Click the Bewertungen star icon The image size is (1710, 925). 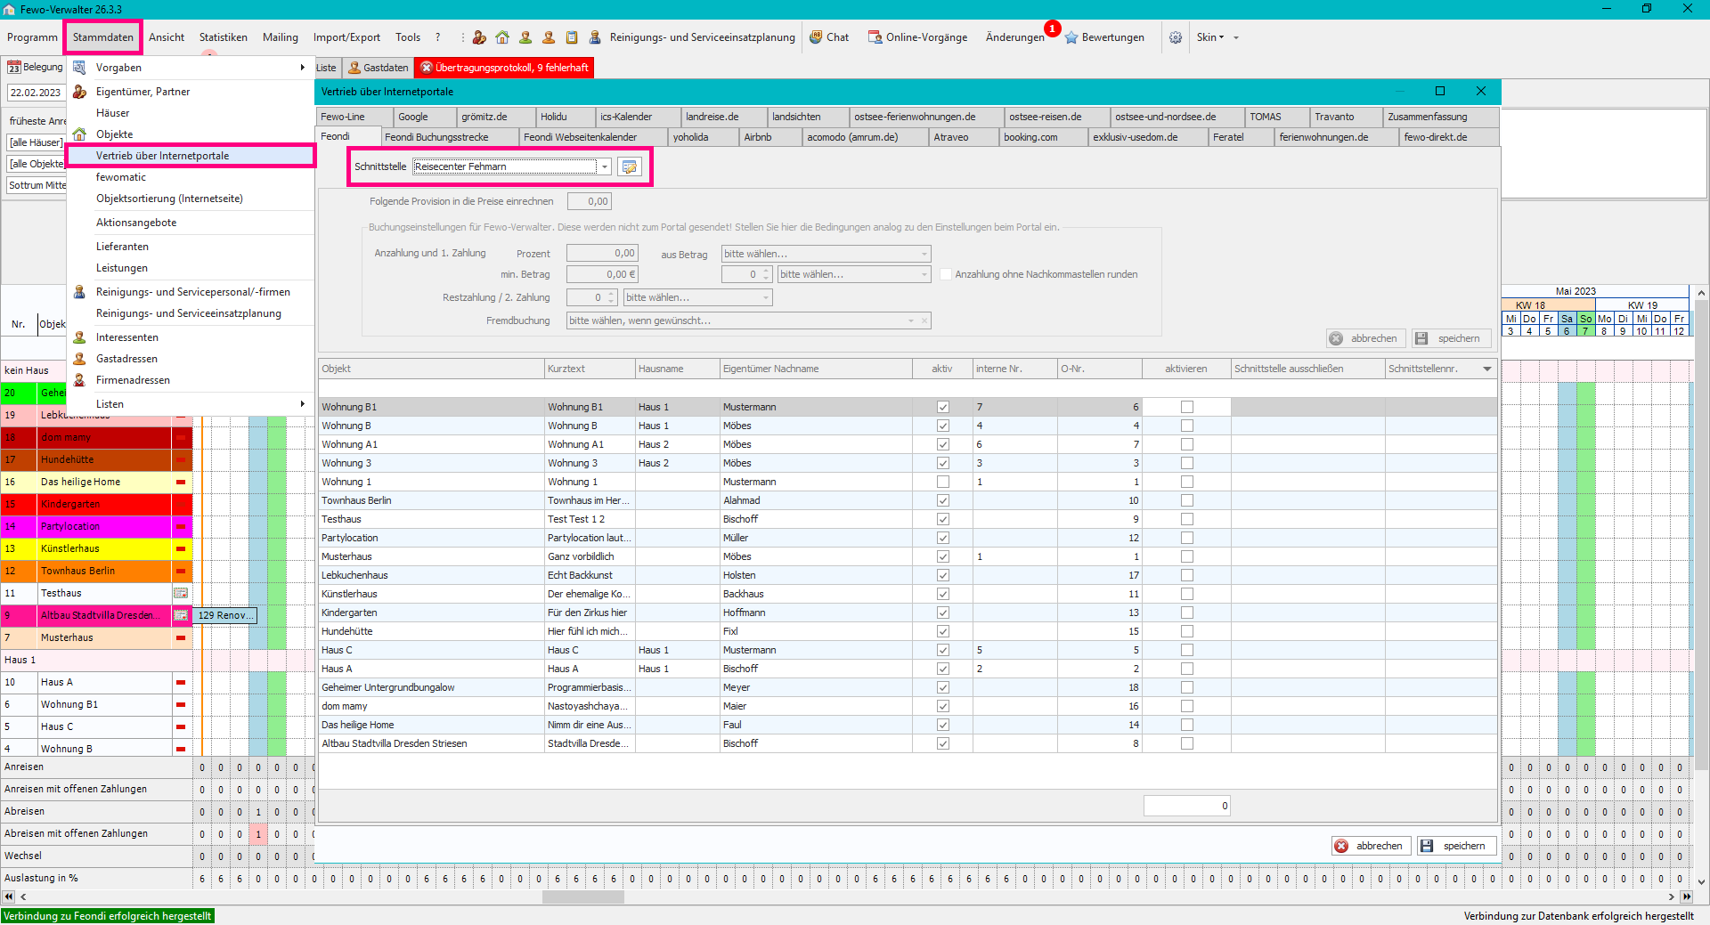(x=1071, y=37)
